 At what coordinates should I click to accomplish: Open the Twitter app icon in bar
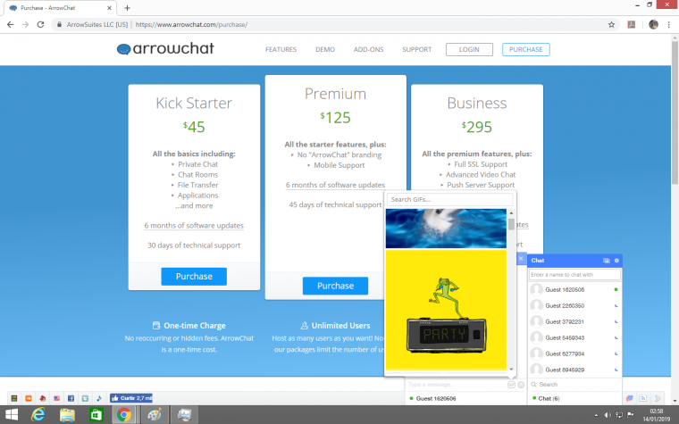tap(85, 398)
